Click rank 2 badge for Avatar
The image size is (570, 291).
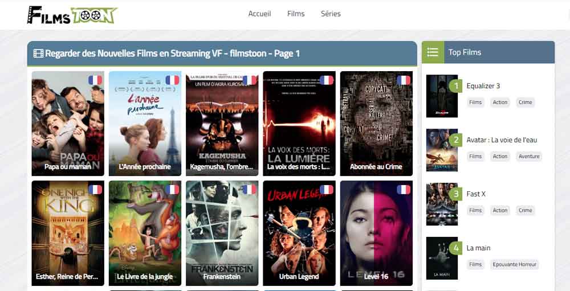455,140
